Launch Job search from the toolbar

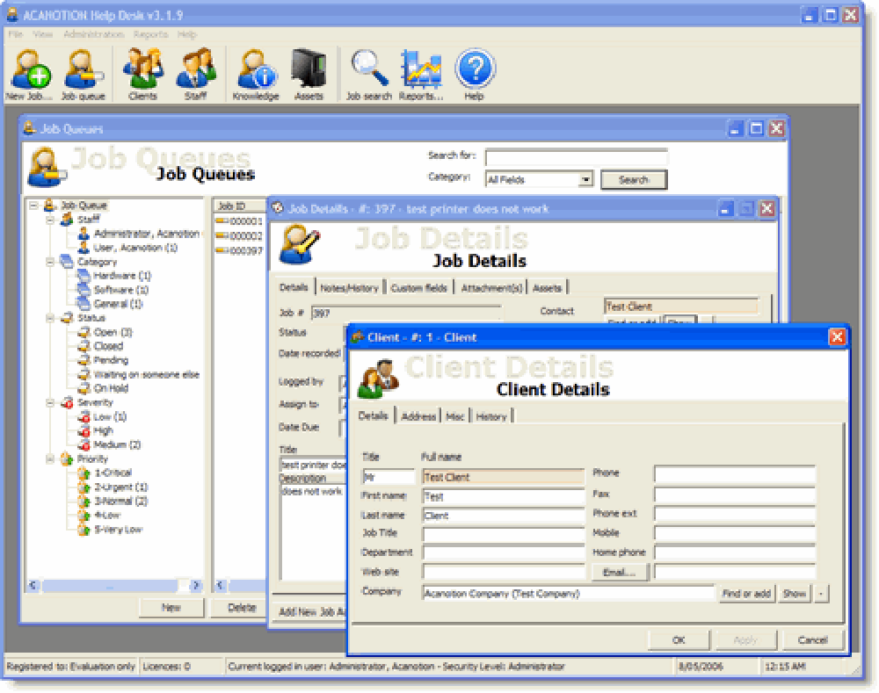coord(368,68)
